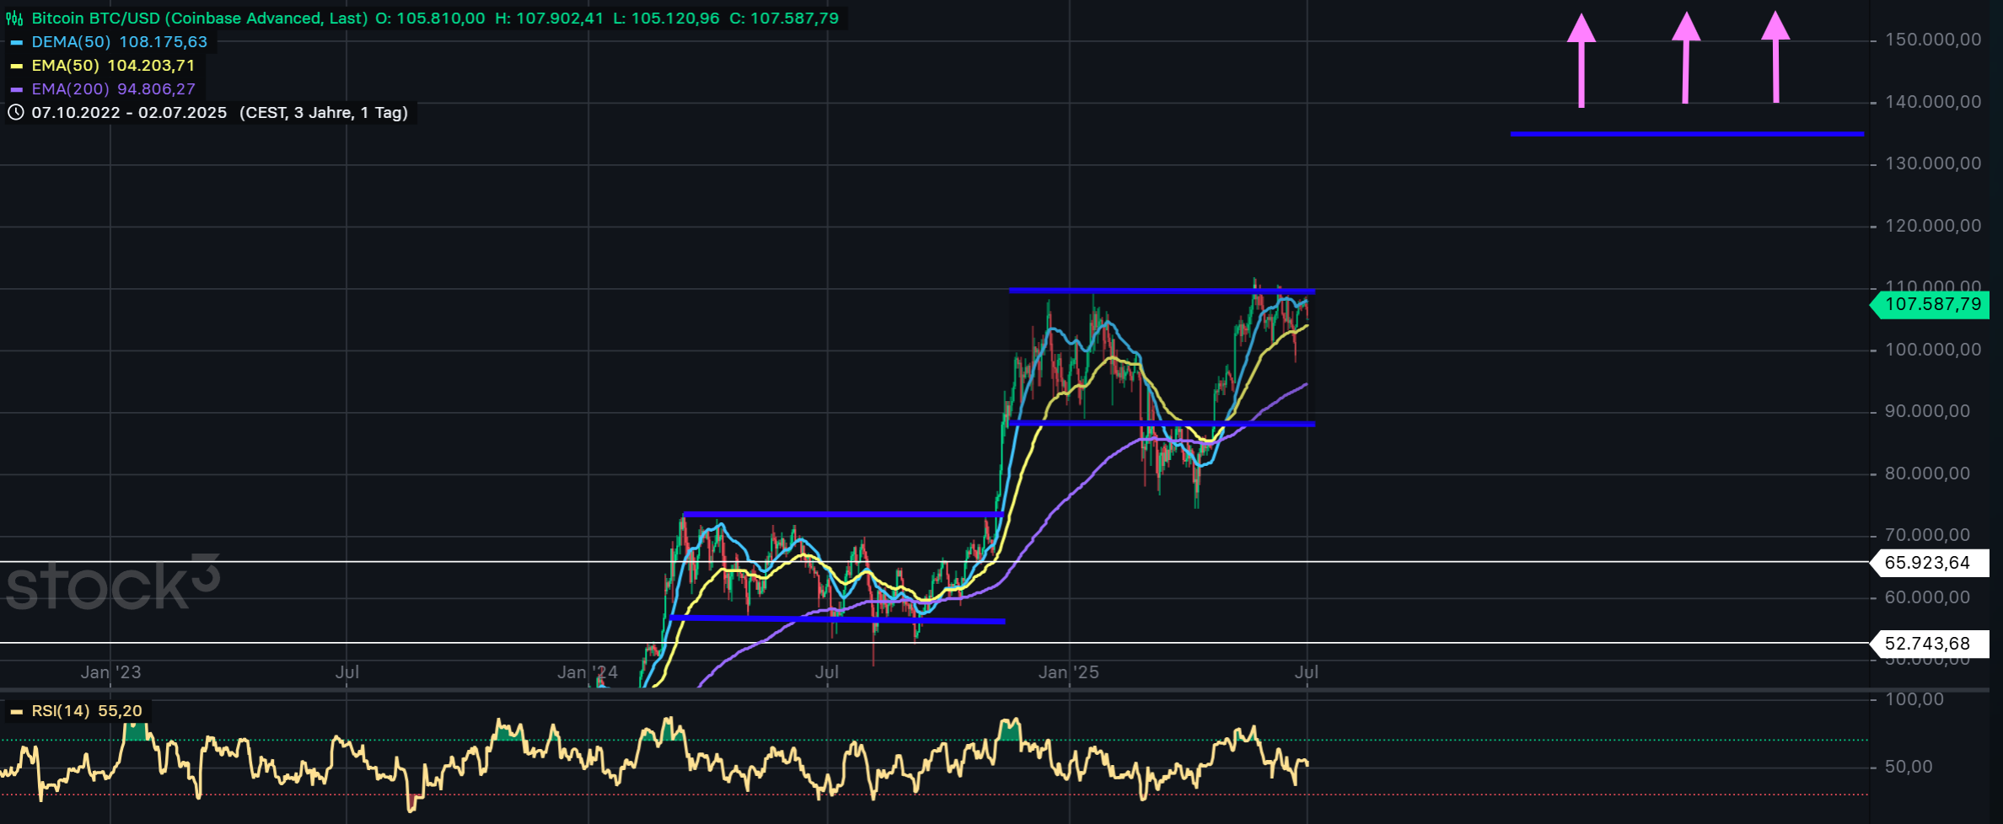Click the stock3 watermark logo
This screenshot has height=824, width=2003.
pyautogui.click(x=113, y=583)
